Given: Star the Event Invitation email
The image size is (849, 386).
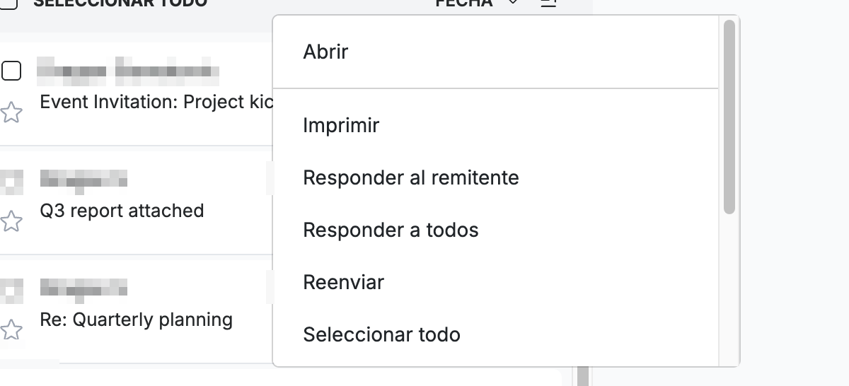Looking at the screenshot, I should point(11,112).
